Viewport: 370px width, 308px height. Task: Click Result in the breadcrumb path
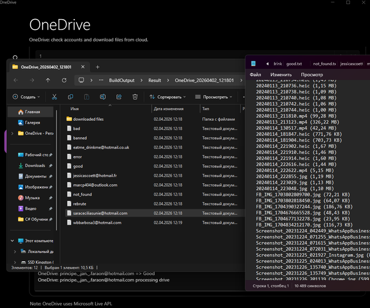pyautogui.click(x=154, y=80)
